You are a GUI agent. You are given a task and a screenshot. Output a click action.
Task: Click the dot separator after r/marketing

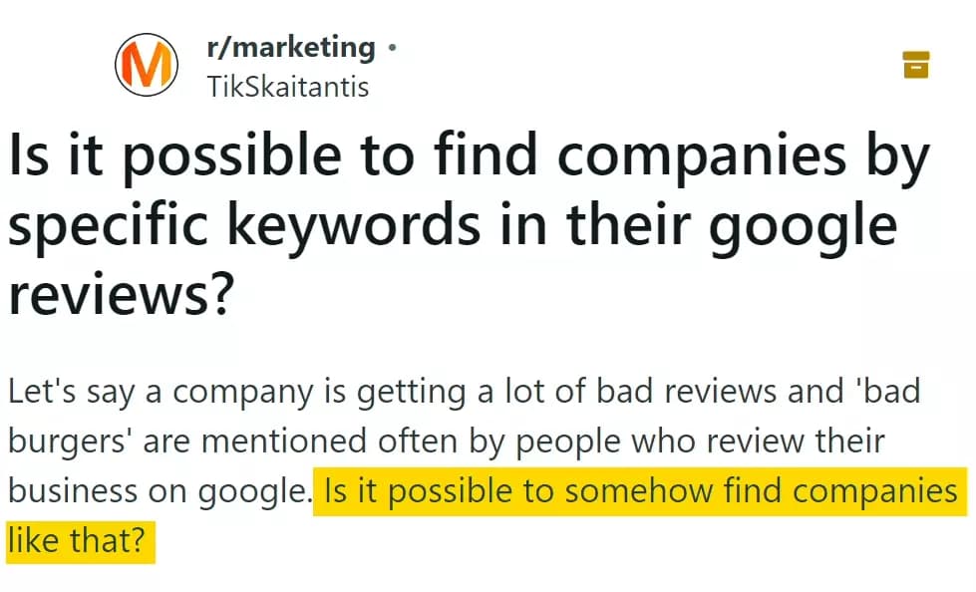pyautogui.click(x=392, y=47)
